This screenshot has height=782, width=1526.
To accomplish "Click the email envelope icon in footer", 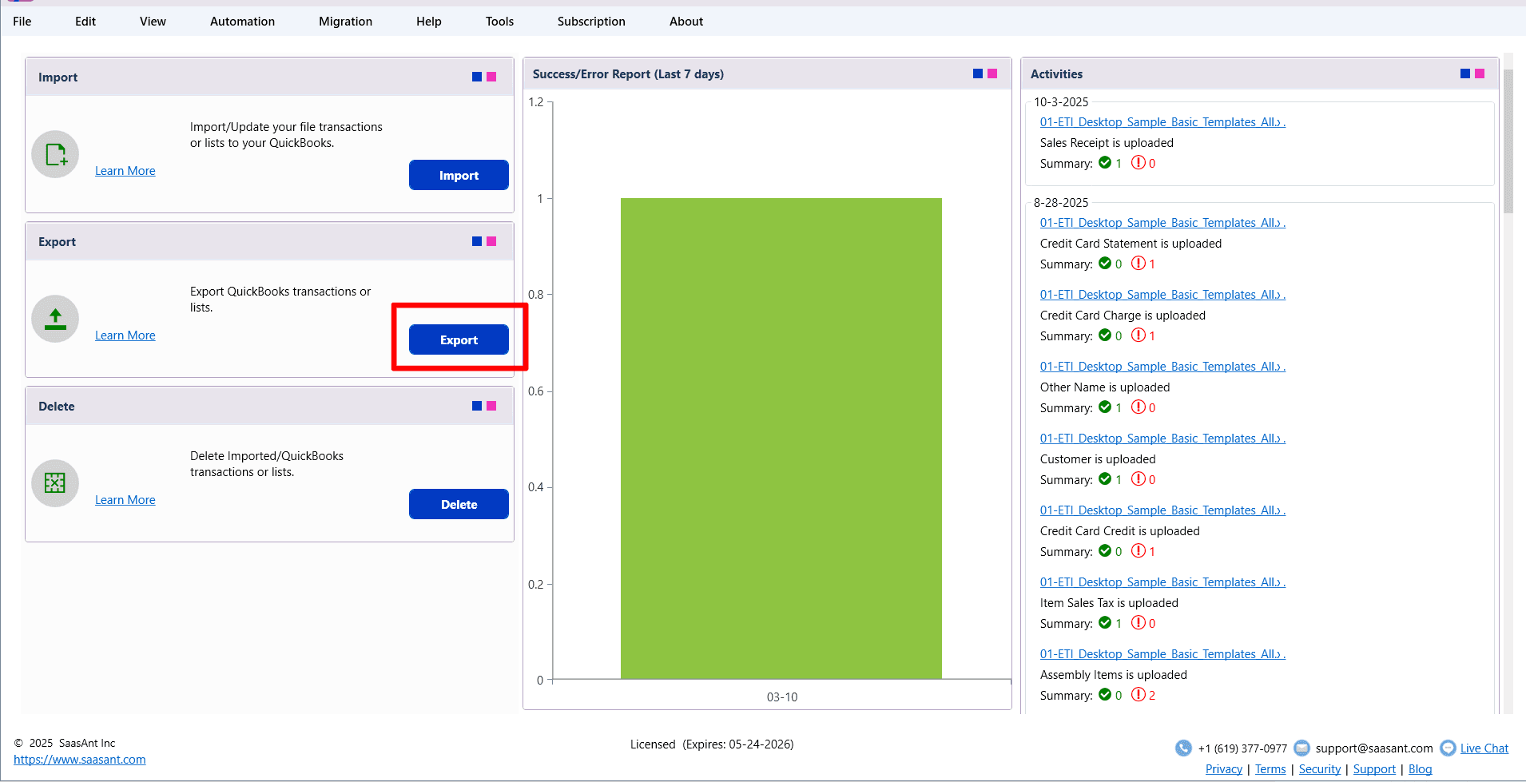I will (1301, 748).
